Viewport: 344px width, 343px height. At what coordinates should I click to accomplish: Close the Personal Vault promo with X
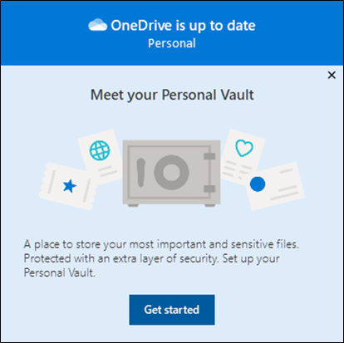pyautogui.click(x=332, y=75)
